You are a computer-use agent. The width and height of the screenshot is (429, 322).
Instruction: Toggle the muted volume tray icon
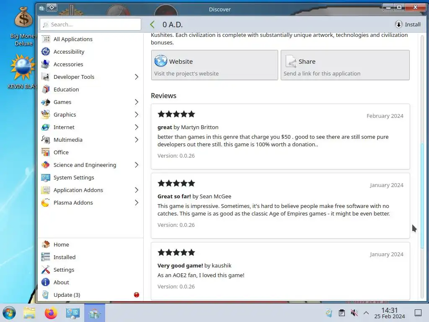[354, 313]
